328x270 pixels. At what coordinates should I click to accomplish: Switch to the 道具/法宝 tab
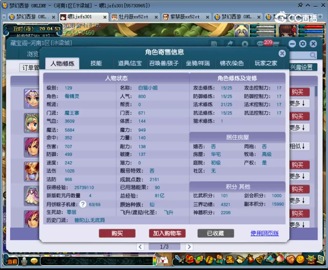pos(130,63)
